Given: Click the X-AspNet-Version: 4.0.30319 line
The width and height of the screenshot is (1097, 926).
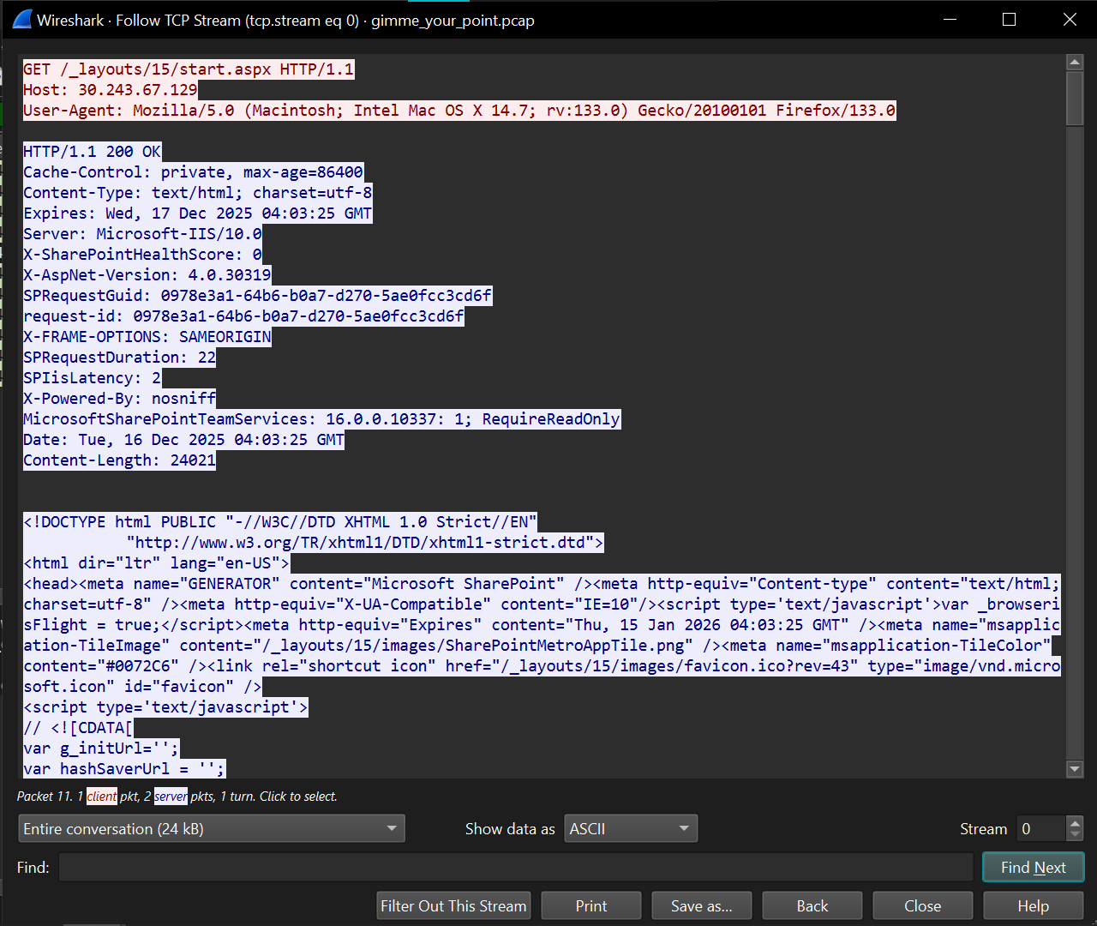Looking at the screenshot, I should click(147, 275).
